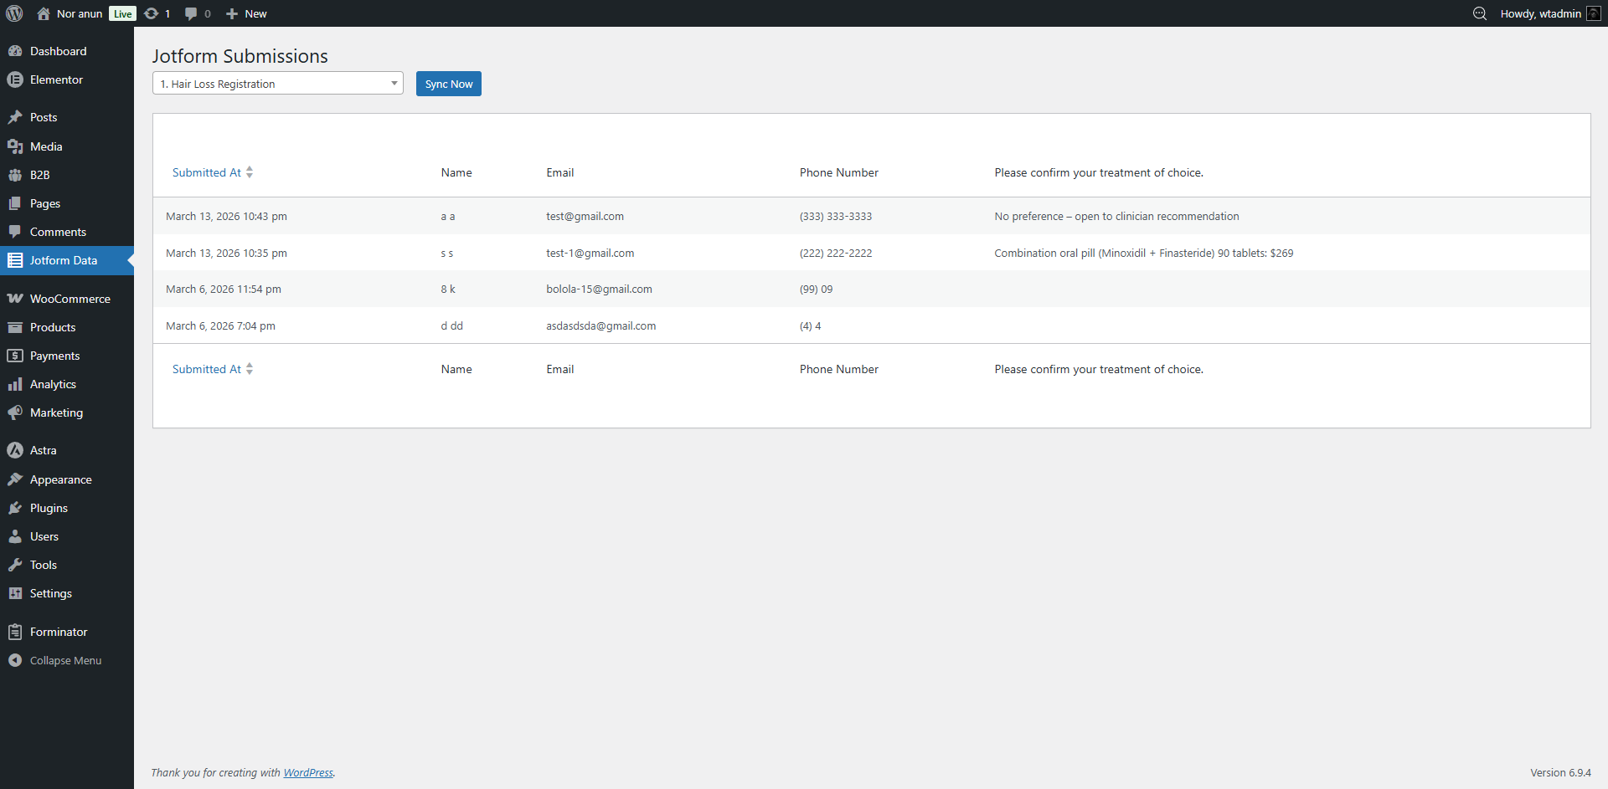The width and height of the screenshot is (1608, 789).
Task: Open the admin bar search icon
Action: pyautogui.click(x=1479, y=13)
